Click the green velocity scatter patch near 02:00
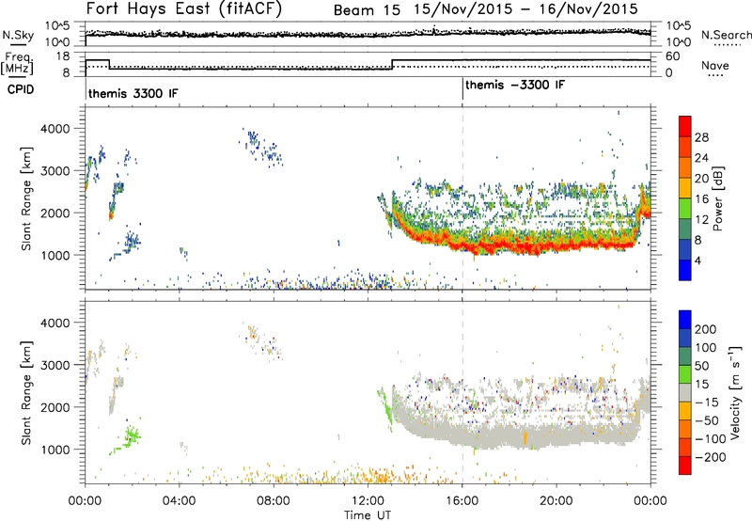 [x=130, y=437]
